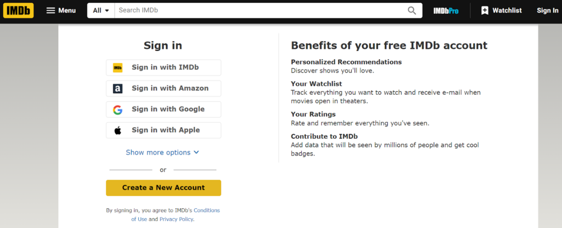Click chevron beside Show more options

(196, 152)
